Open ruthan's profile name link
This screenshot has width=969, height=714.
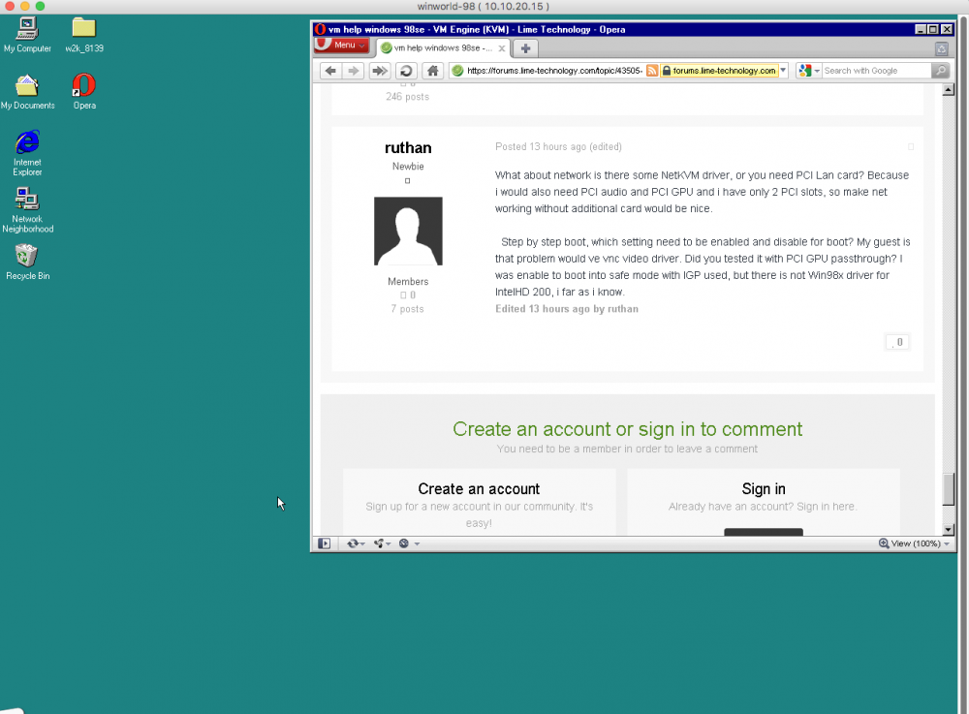[x=408, y=147]
